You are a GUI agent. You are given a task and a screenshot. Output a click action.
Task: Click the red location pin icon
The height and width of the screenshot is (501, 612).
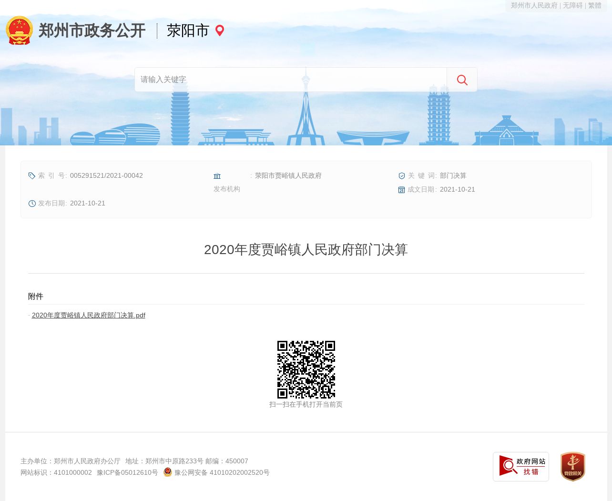click(x=220, y=31)
